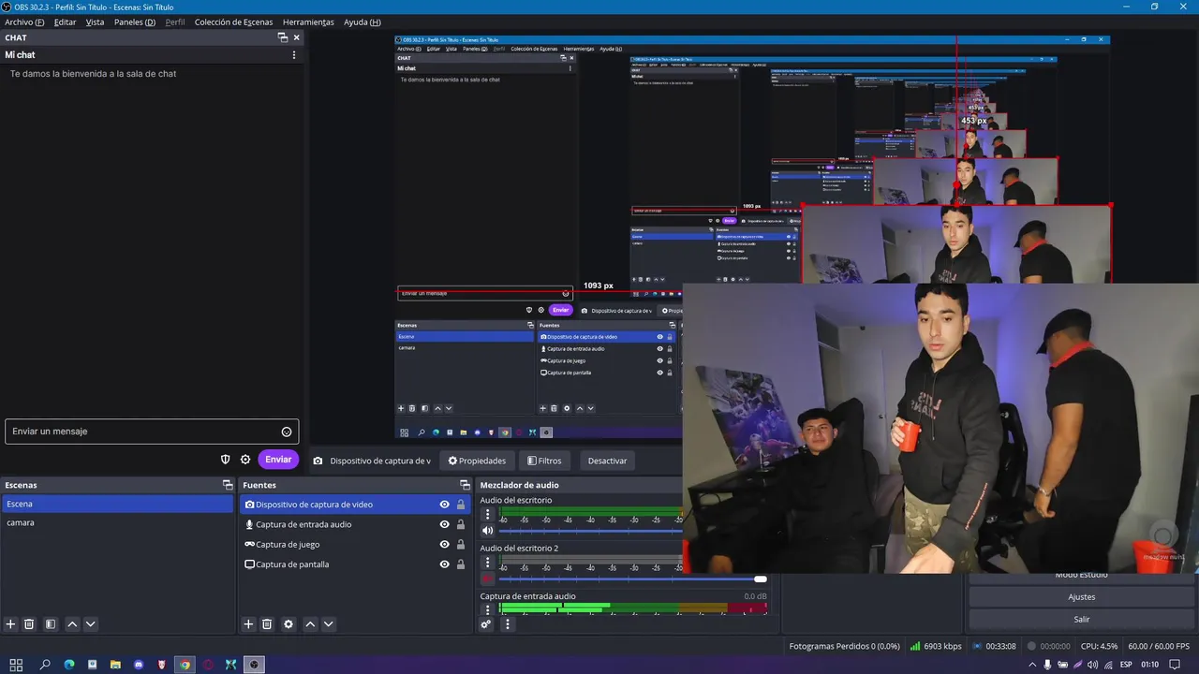Viewport: 1199px width, 674px height.
Task: Select Captura de juego source row
Action: click(x=356, y=545)
